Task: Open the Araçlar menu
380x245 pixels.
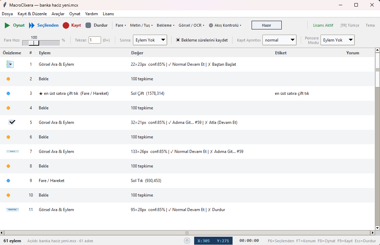Action: pyautogui.click(x=58, y=14)
